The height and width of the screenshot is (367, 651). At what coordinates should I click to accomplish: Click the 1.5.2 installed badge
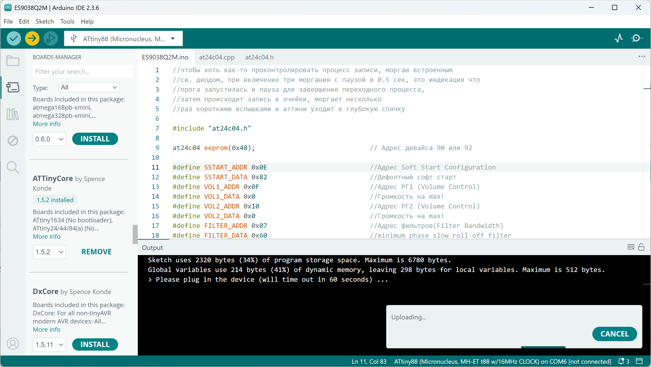pyautogui.click(x=55, y=200)
